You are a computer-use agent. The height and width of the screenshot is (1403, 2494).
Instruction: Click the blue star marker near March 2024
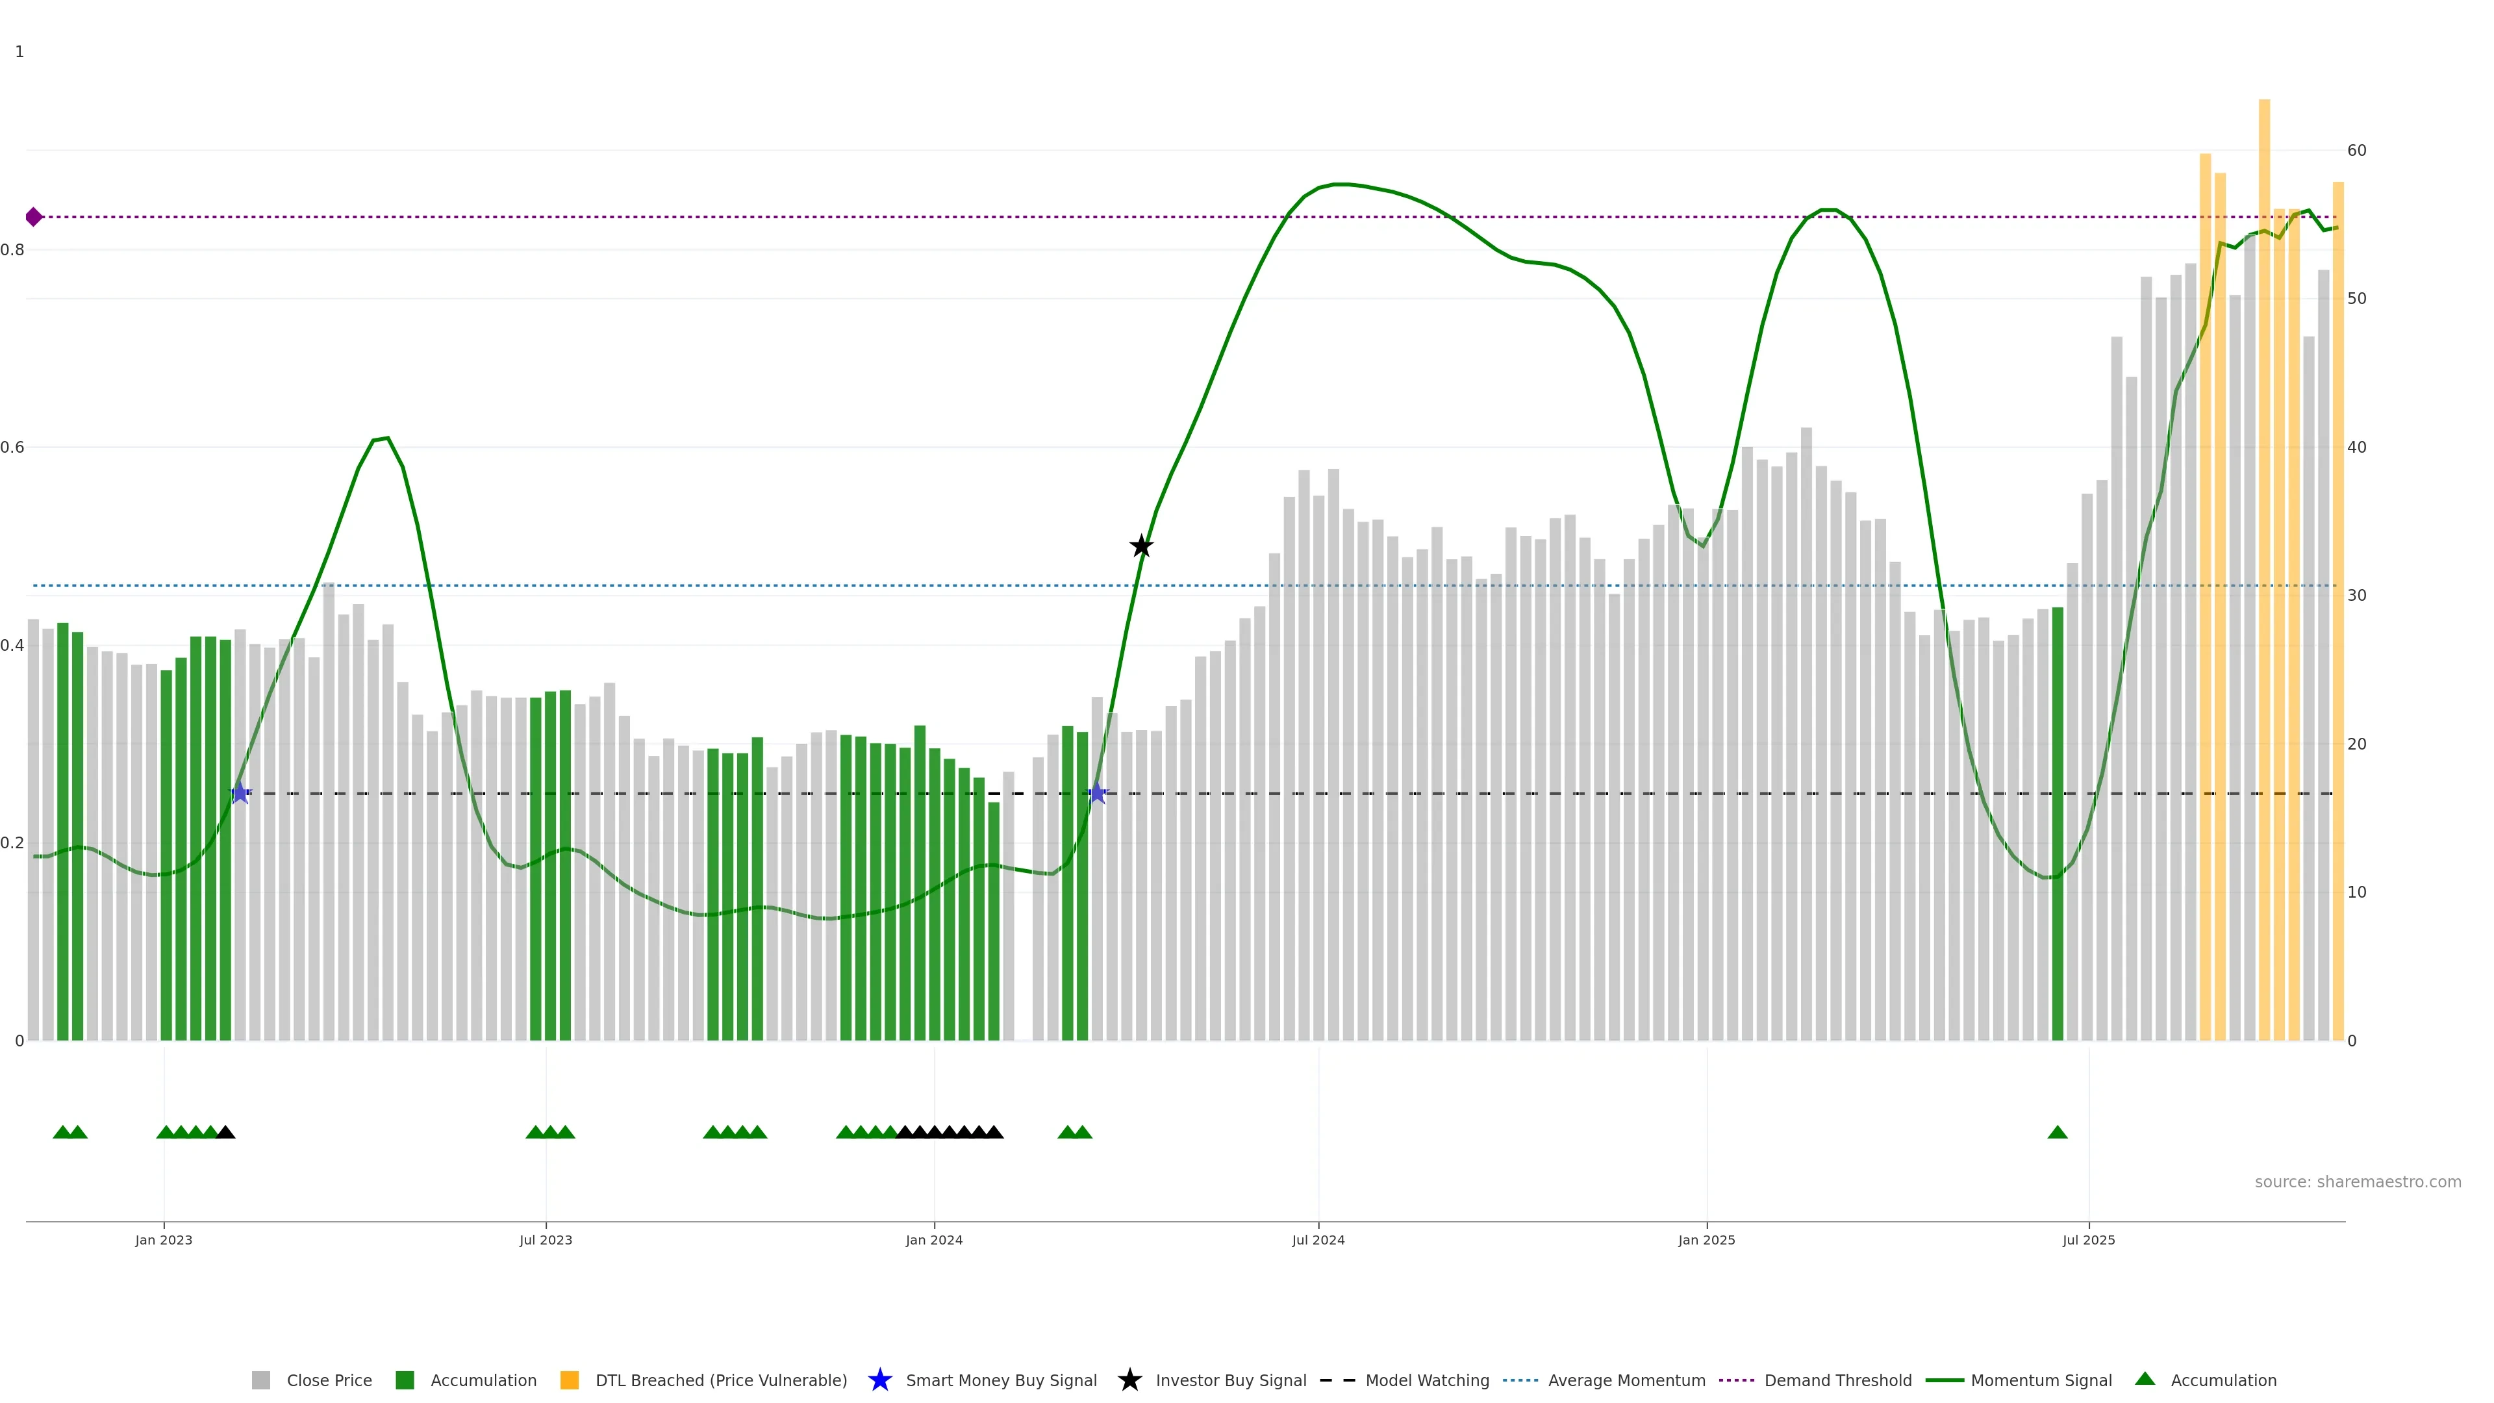1097,793
